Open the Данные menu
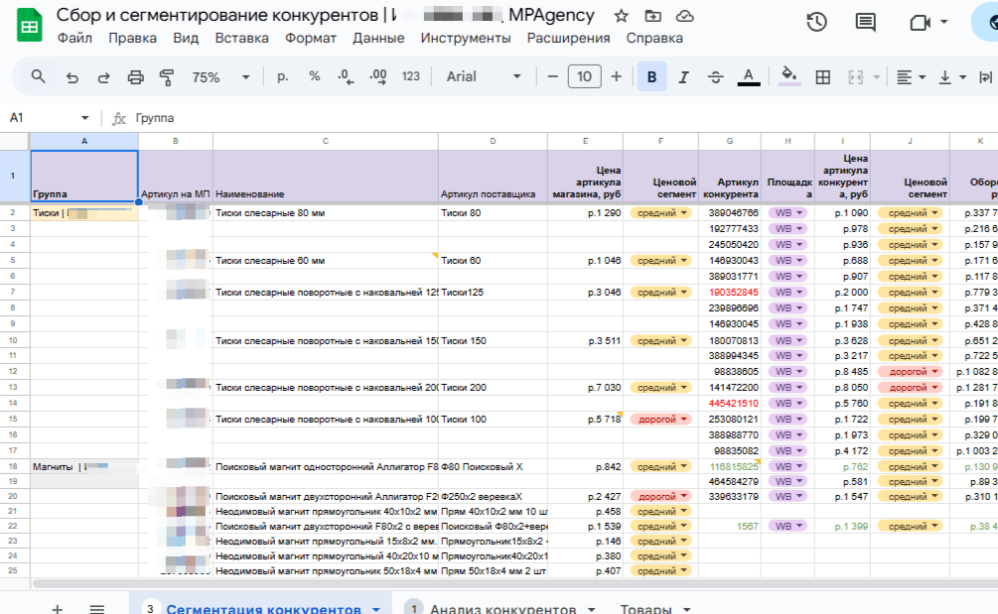This screenshot has width=998, height=614. [378, 38]
